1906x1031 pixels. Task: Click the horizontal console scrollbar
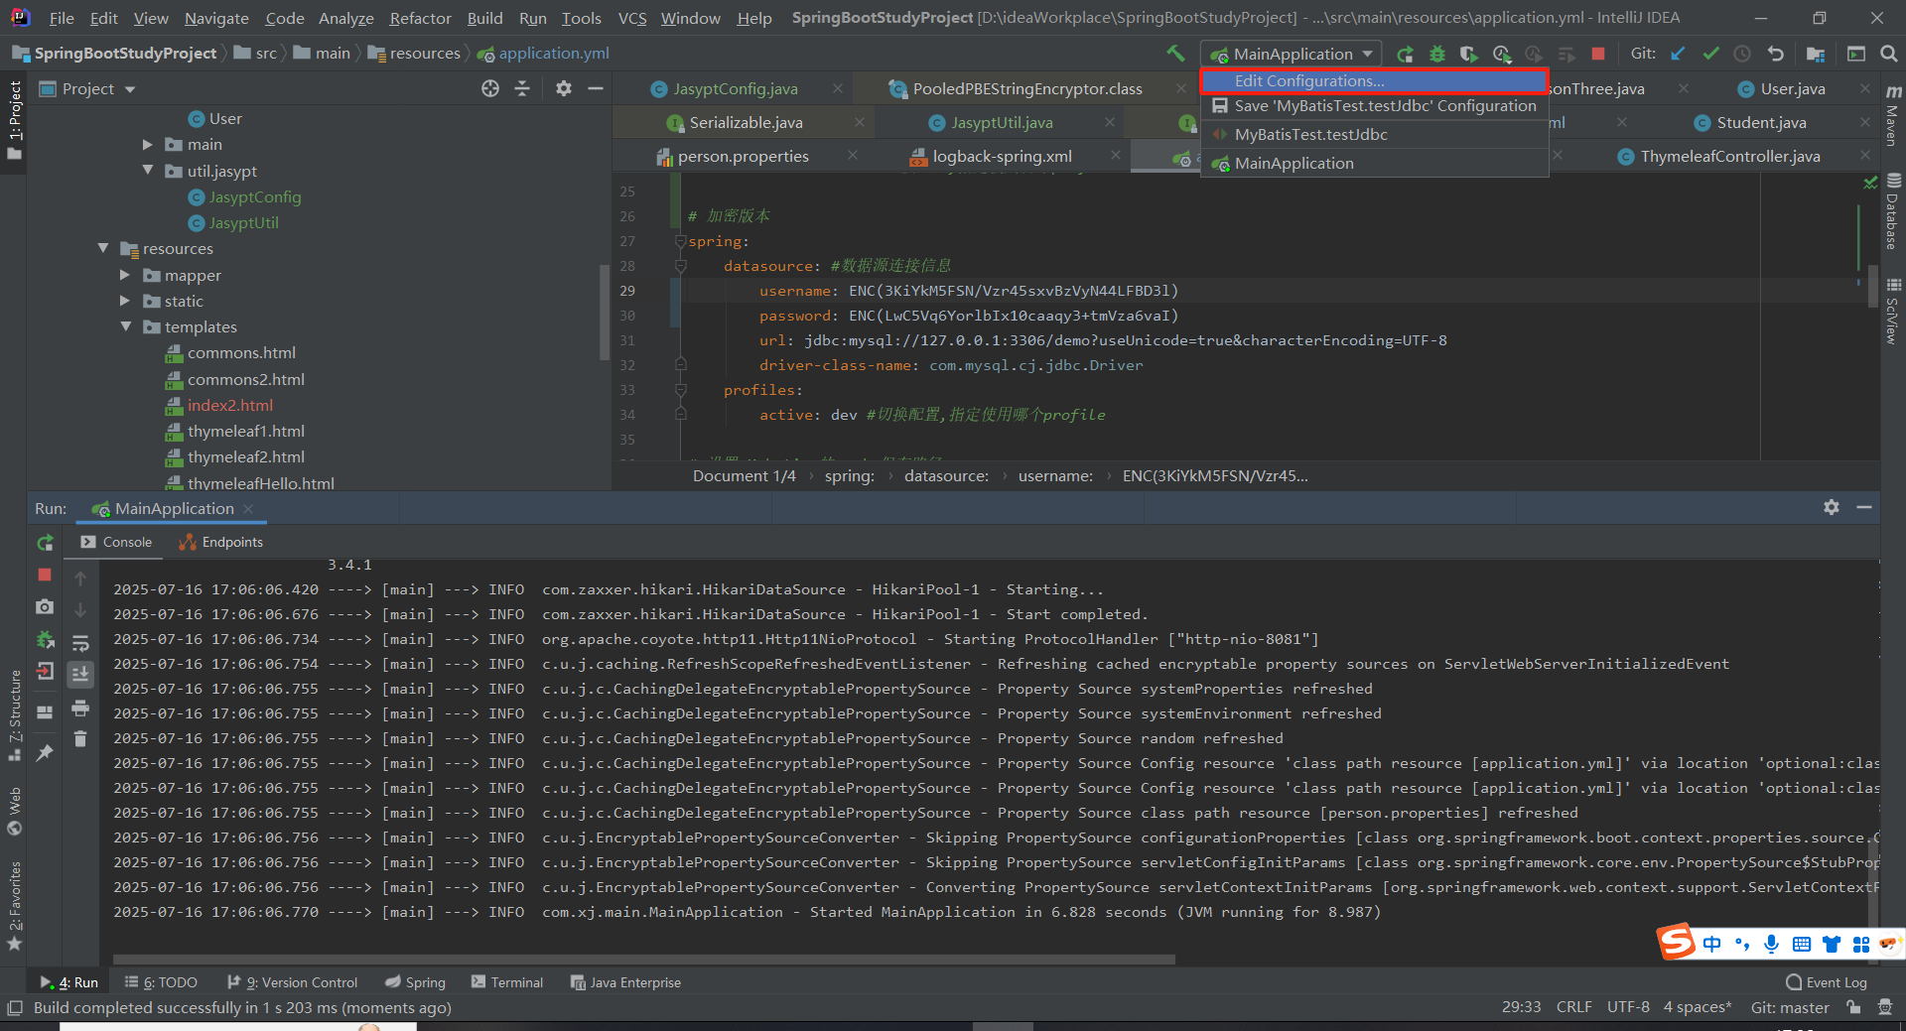point(643,960)
